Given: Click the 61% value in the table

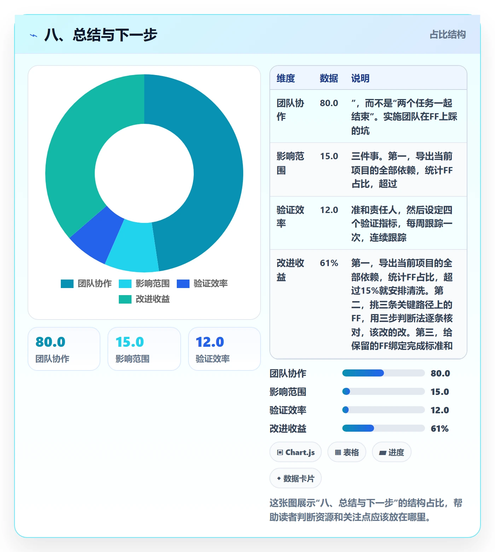Looking at the screenshot, I should click(329, 263).
